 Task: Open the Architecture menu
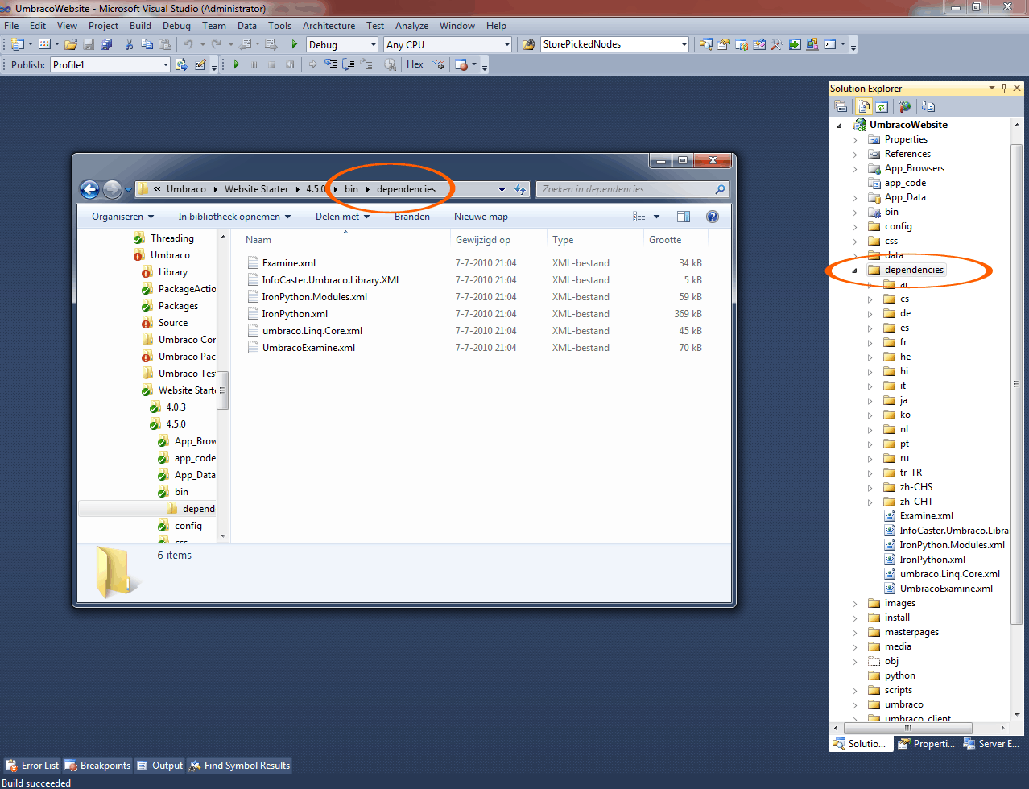point(329,26)
